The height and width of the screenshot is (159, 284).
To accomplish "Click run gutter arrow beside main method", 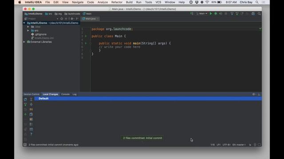I will (86, 43).
